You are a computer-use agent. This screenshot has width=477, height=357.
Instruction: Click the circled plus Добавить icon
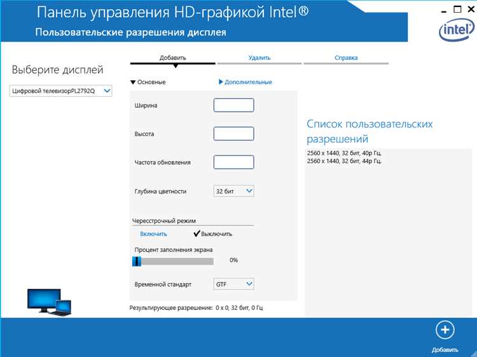pos(445,330)
